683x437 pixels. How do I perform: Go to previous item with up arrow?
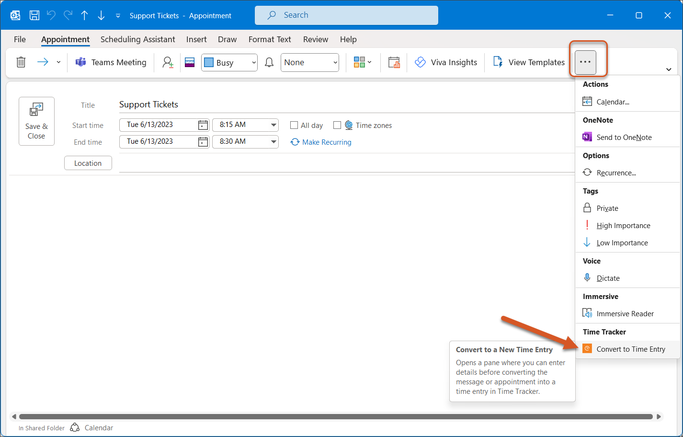pyautogui.click(x=84, y=15)
